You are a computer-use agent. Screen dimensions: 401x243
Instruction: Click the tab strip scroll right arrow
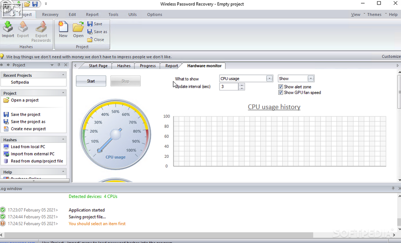(x=398, y=65)
